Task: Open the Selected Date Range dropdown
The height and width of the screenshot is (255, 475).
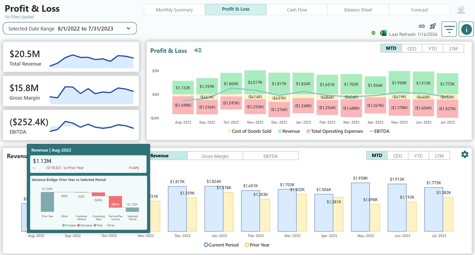Action: click(x=70, y=29)
